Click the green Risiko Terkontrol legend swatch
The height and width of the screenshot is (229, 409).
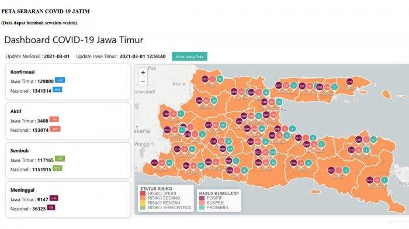point(143,207)
